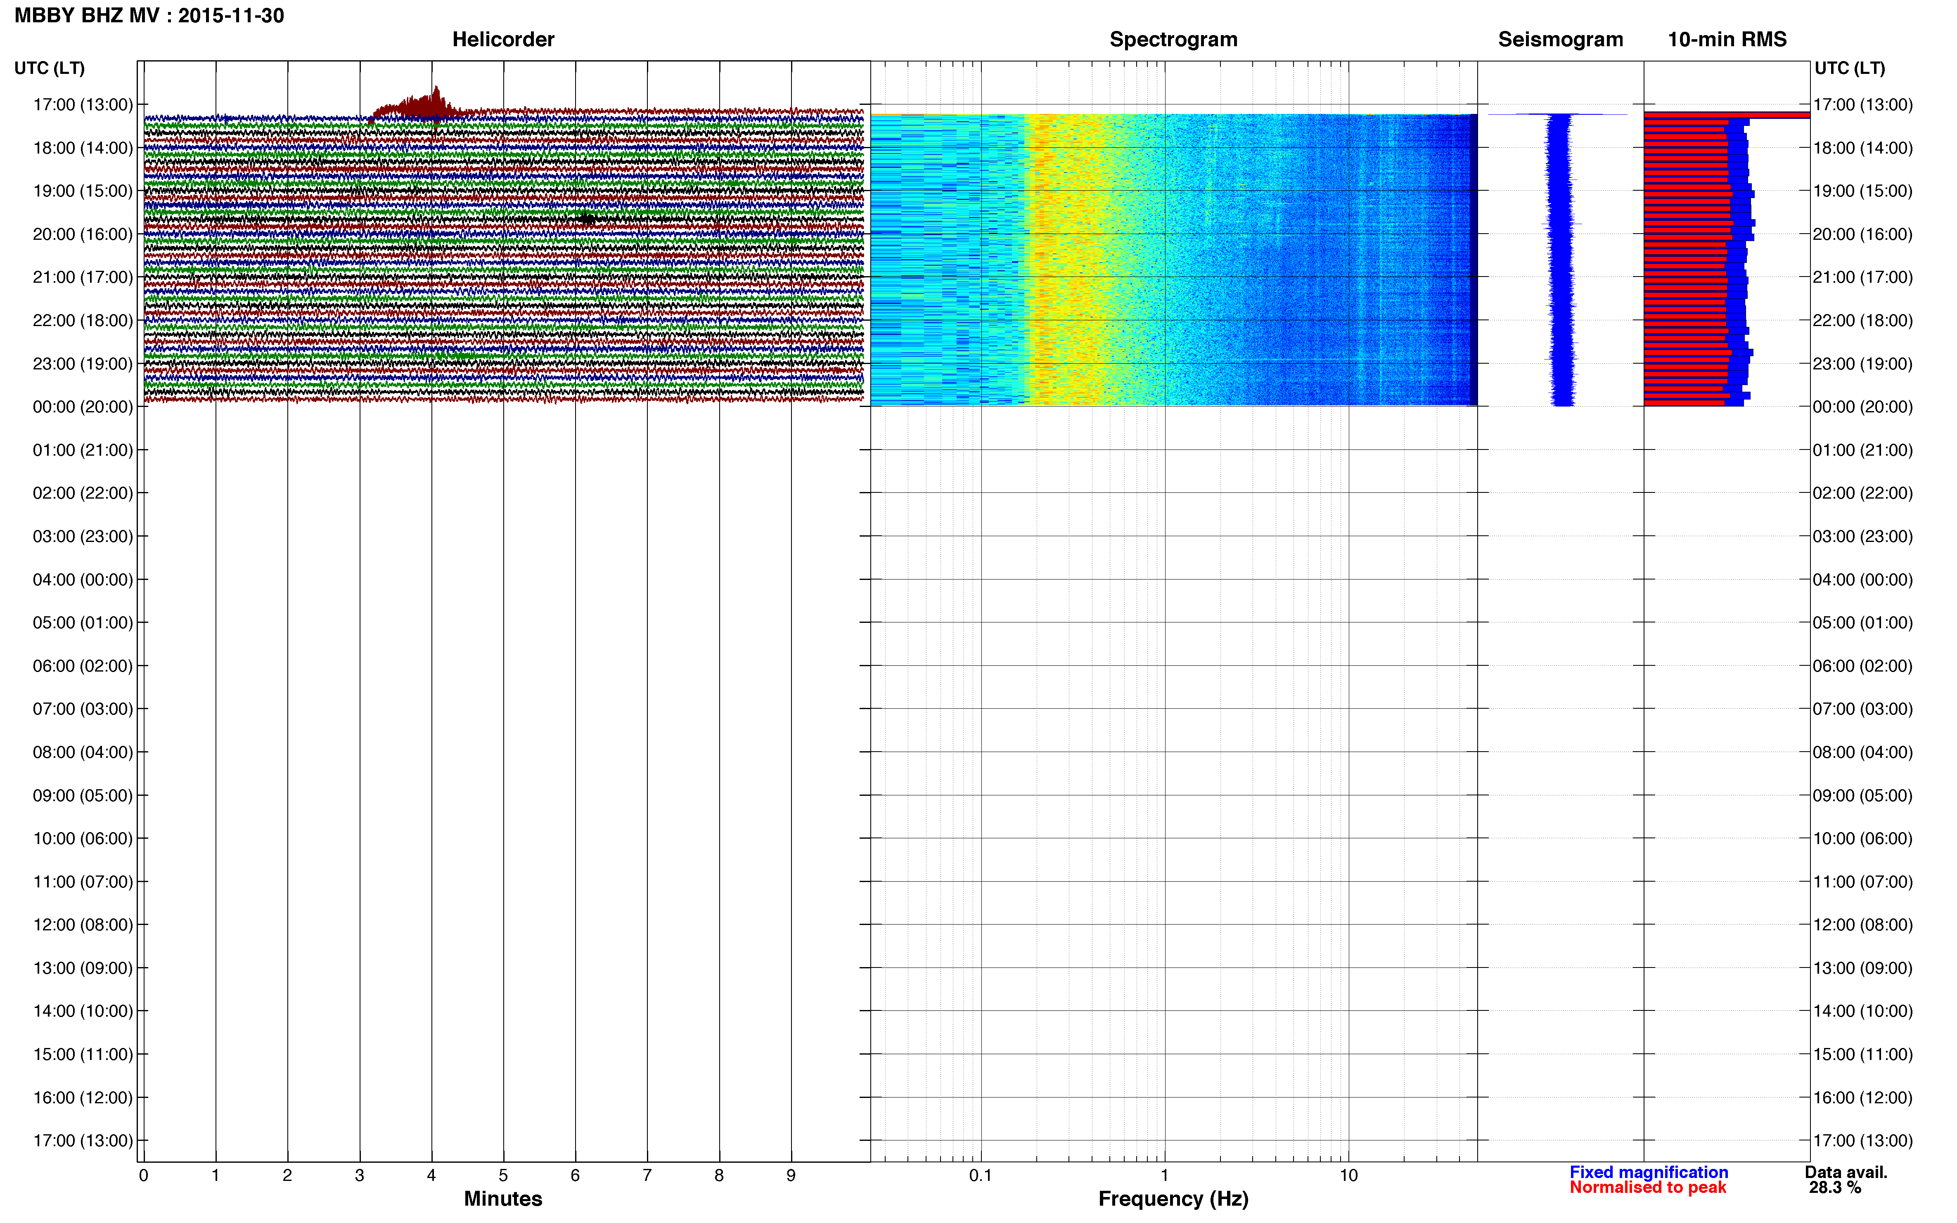Click the title 'MBBY BHZ MV : 2015-11-30'
Image resolution: width=1957 pixels, height=1223 pixels.
coord(149,15)
